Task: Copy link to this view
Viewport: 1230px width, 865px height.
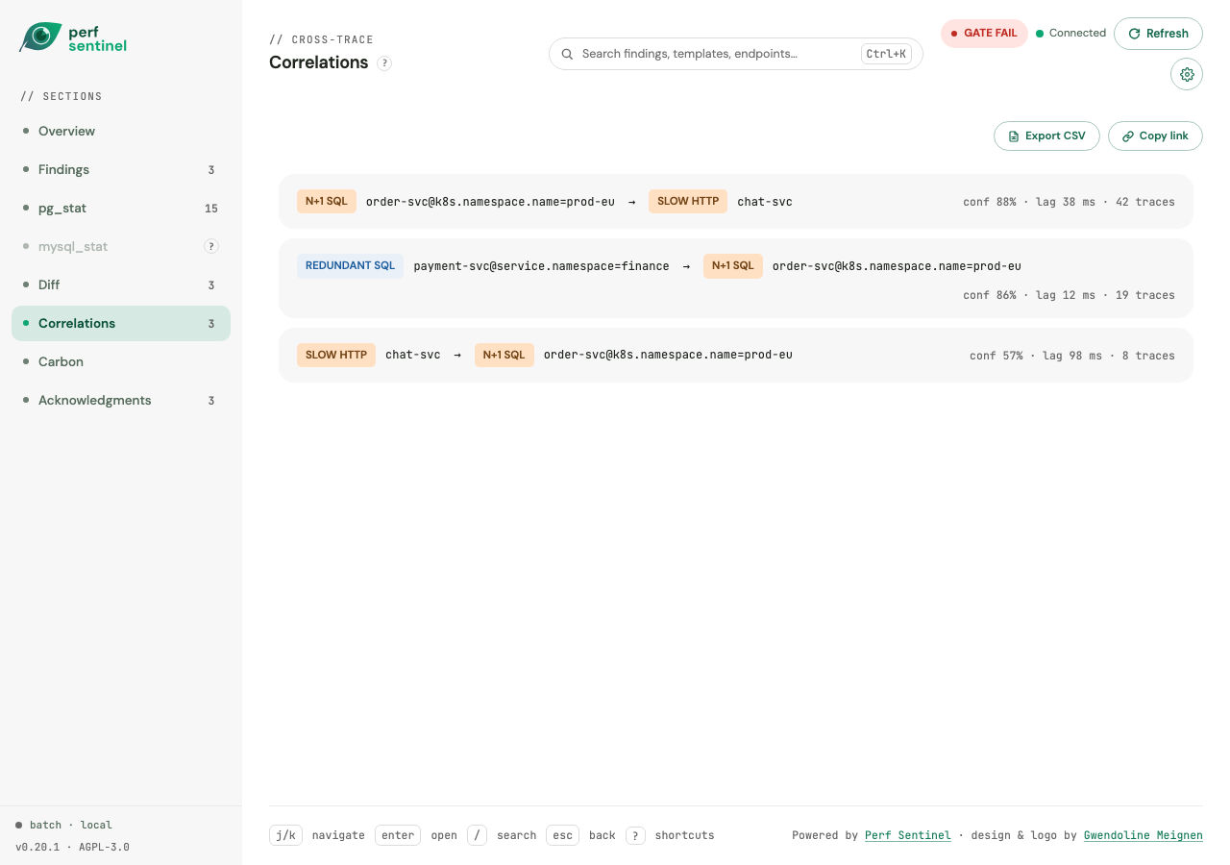Action: pyautogui.click(x=1155, y=136)
